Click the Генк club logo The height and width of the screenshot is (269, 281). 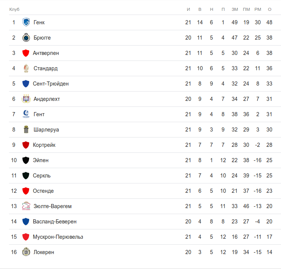tap(26, 22)
